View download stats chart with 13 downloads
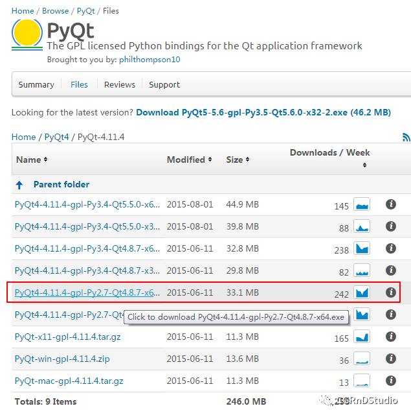 tap(362, 381)
